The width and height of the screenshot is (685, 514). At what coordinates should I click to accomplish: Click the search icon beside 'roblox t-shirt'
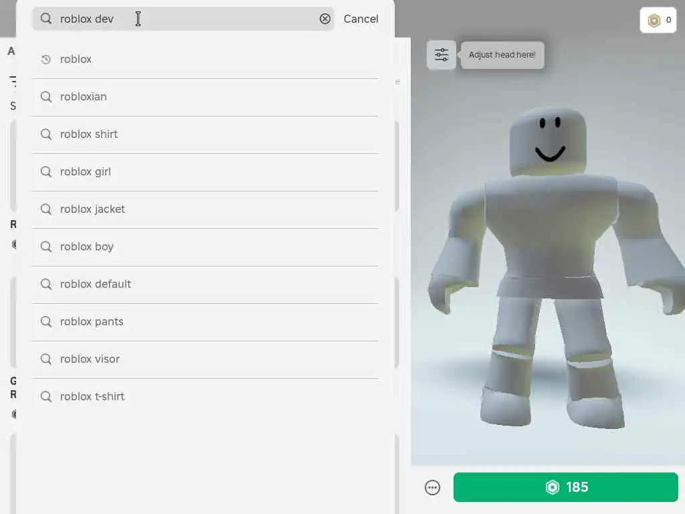pyautogui.click(x=46, y=397)
